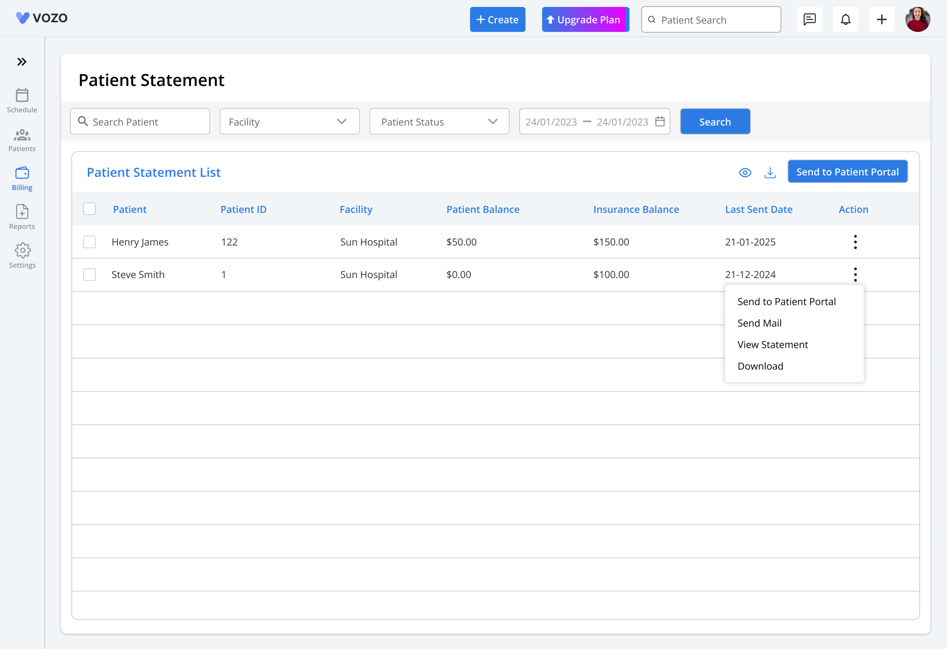Click the plus icon in top bar
The image size is (947, 649).
[x=881, y=19]
